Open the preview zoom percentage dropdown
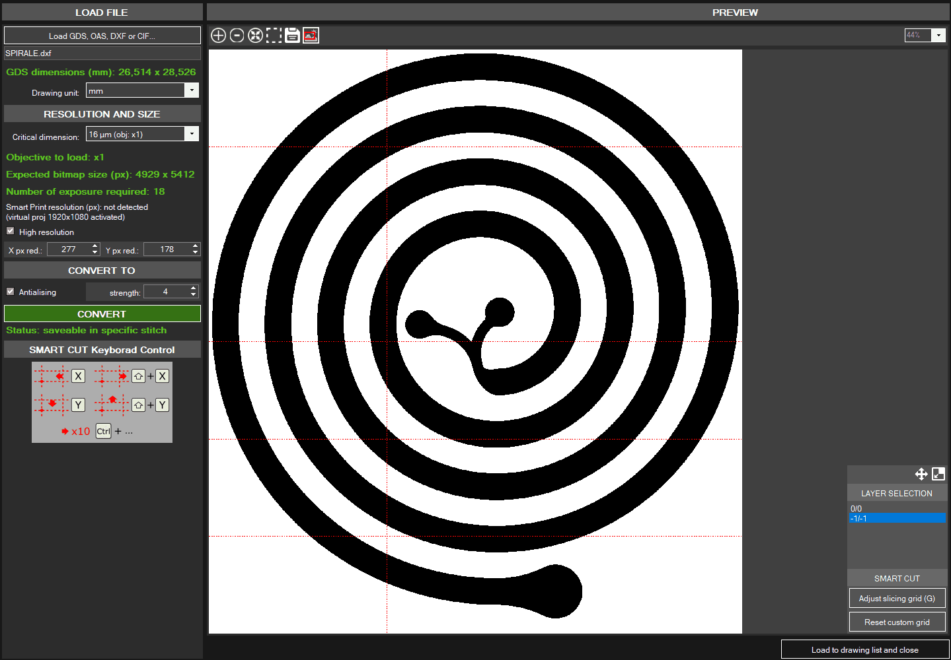Screen dimensions: 951x660 tap(938, 36)
